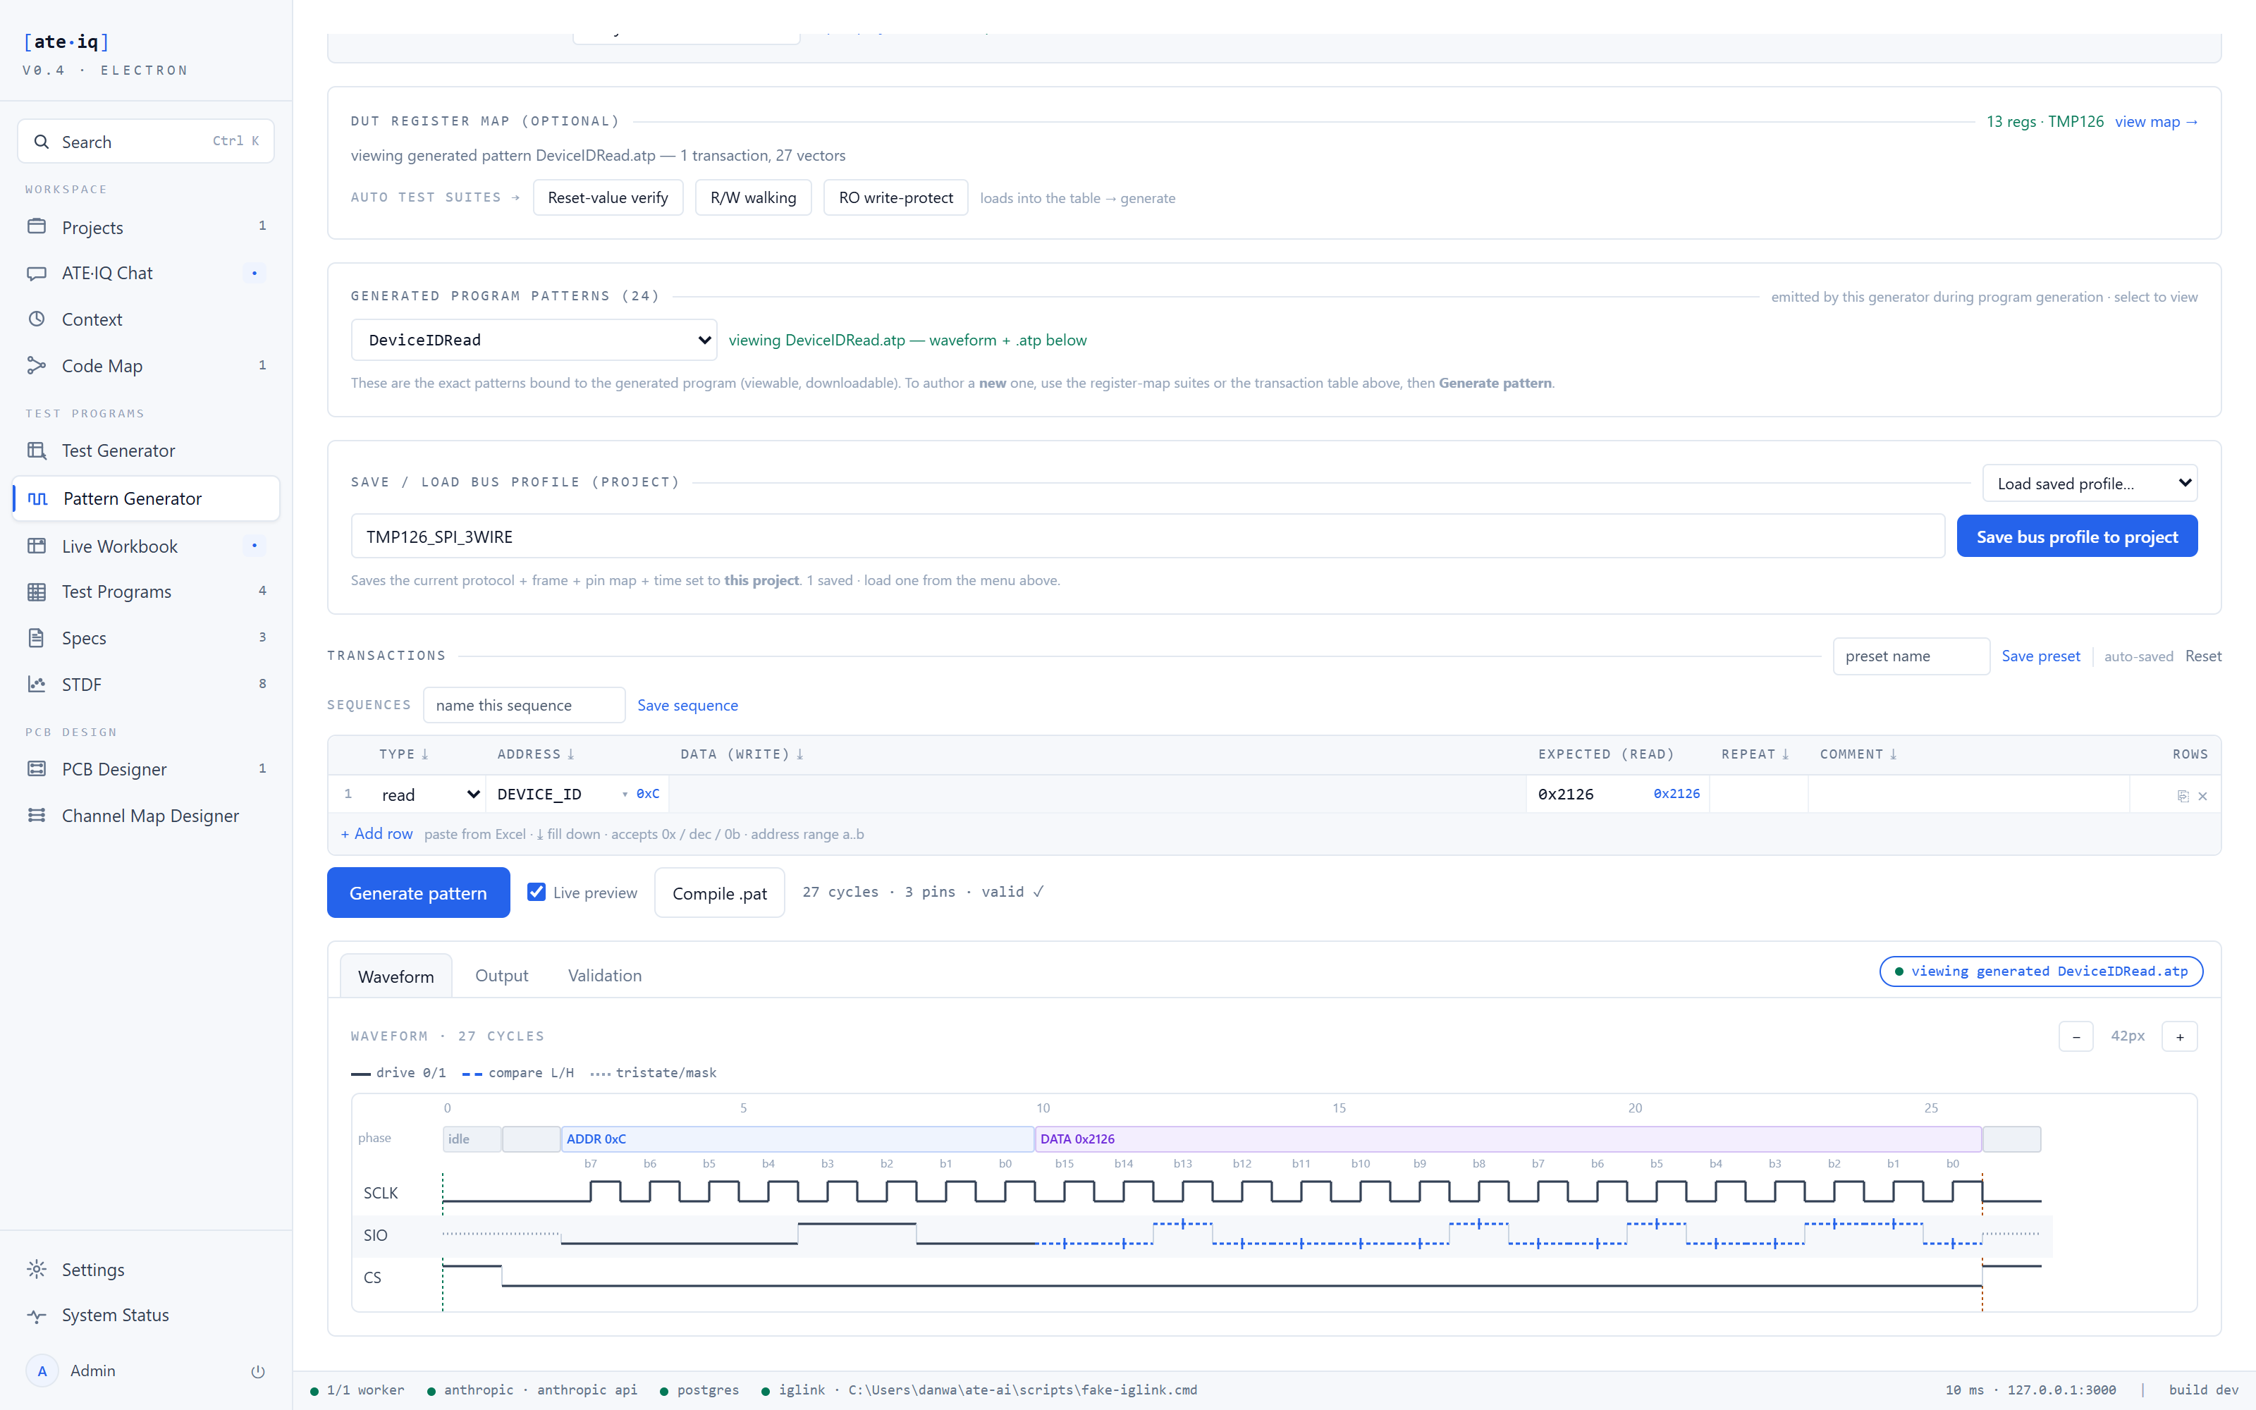Click the + Add row link
The height and width of the screenshot is (1410, 2256).
pyautogui.click(x=376, y=834)
